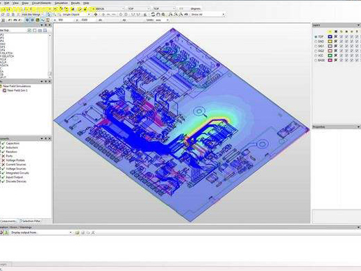This screenshot has height=271, width=361.
Task: Open the Simulation menu
Action: 61,3
